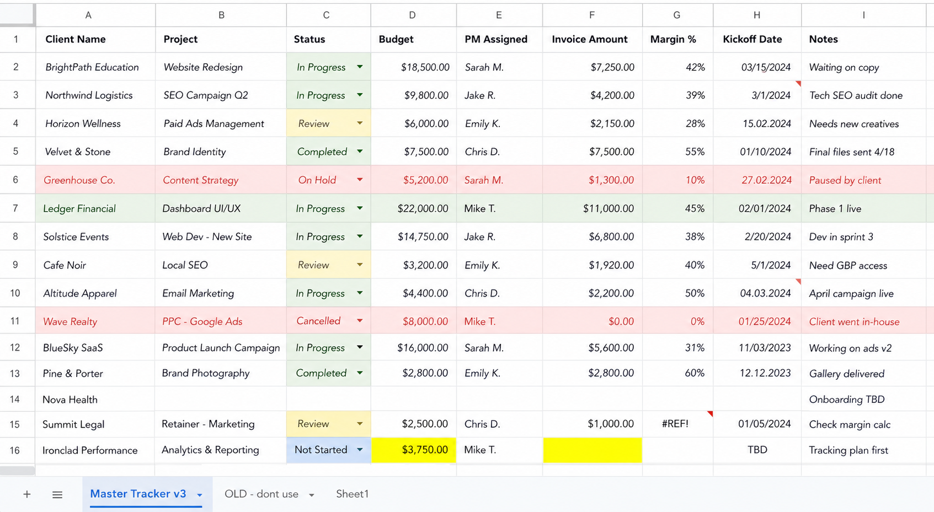The image size is (934, 512).
Task: Open status dropdown for BrightPath Education
Action: [x=360, y=67]
